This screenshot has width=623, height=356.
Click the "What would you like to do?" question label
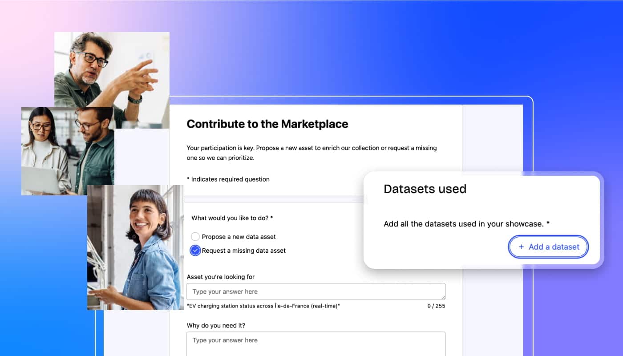[x=232, y=218]
